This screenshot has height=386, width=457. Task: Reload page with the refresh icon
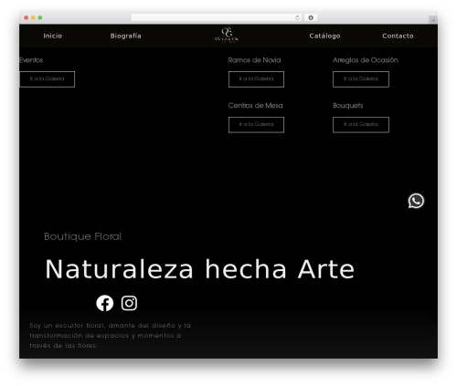pyautogui.click(x=297, y=18)
